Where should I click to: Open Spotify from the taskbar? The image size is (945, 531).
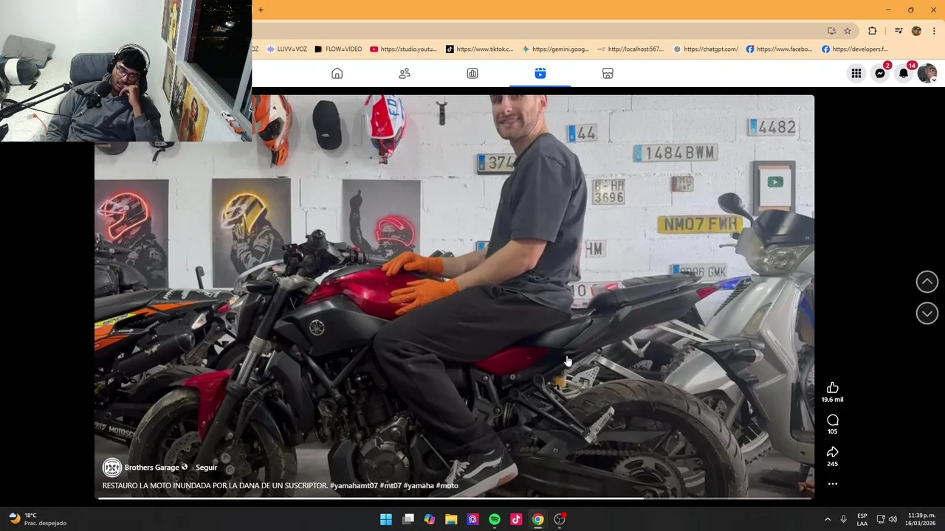point(495,519)
